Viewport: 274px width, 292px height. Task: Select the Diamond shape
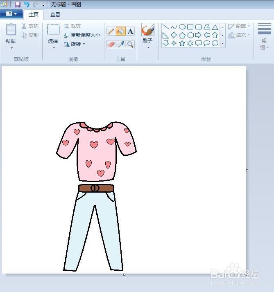[x=174, y=35]
